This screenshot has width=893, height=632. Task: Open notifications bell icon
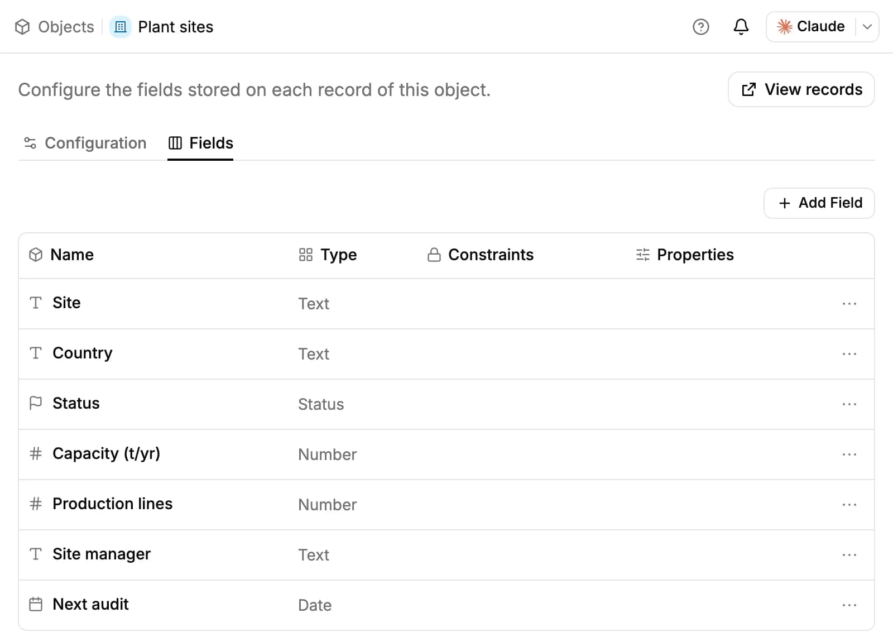tap(741, 27)
